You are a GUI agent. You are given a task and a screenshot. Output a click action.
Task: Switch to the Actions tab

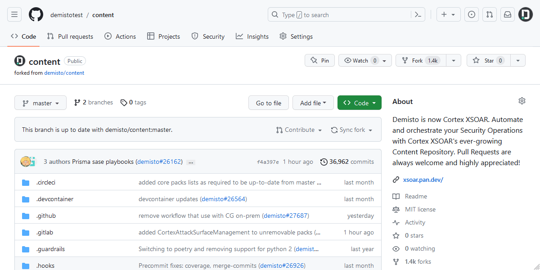(x=120, y=36)
